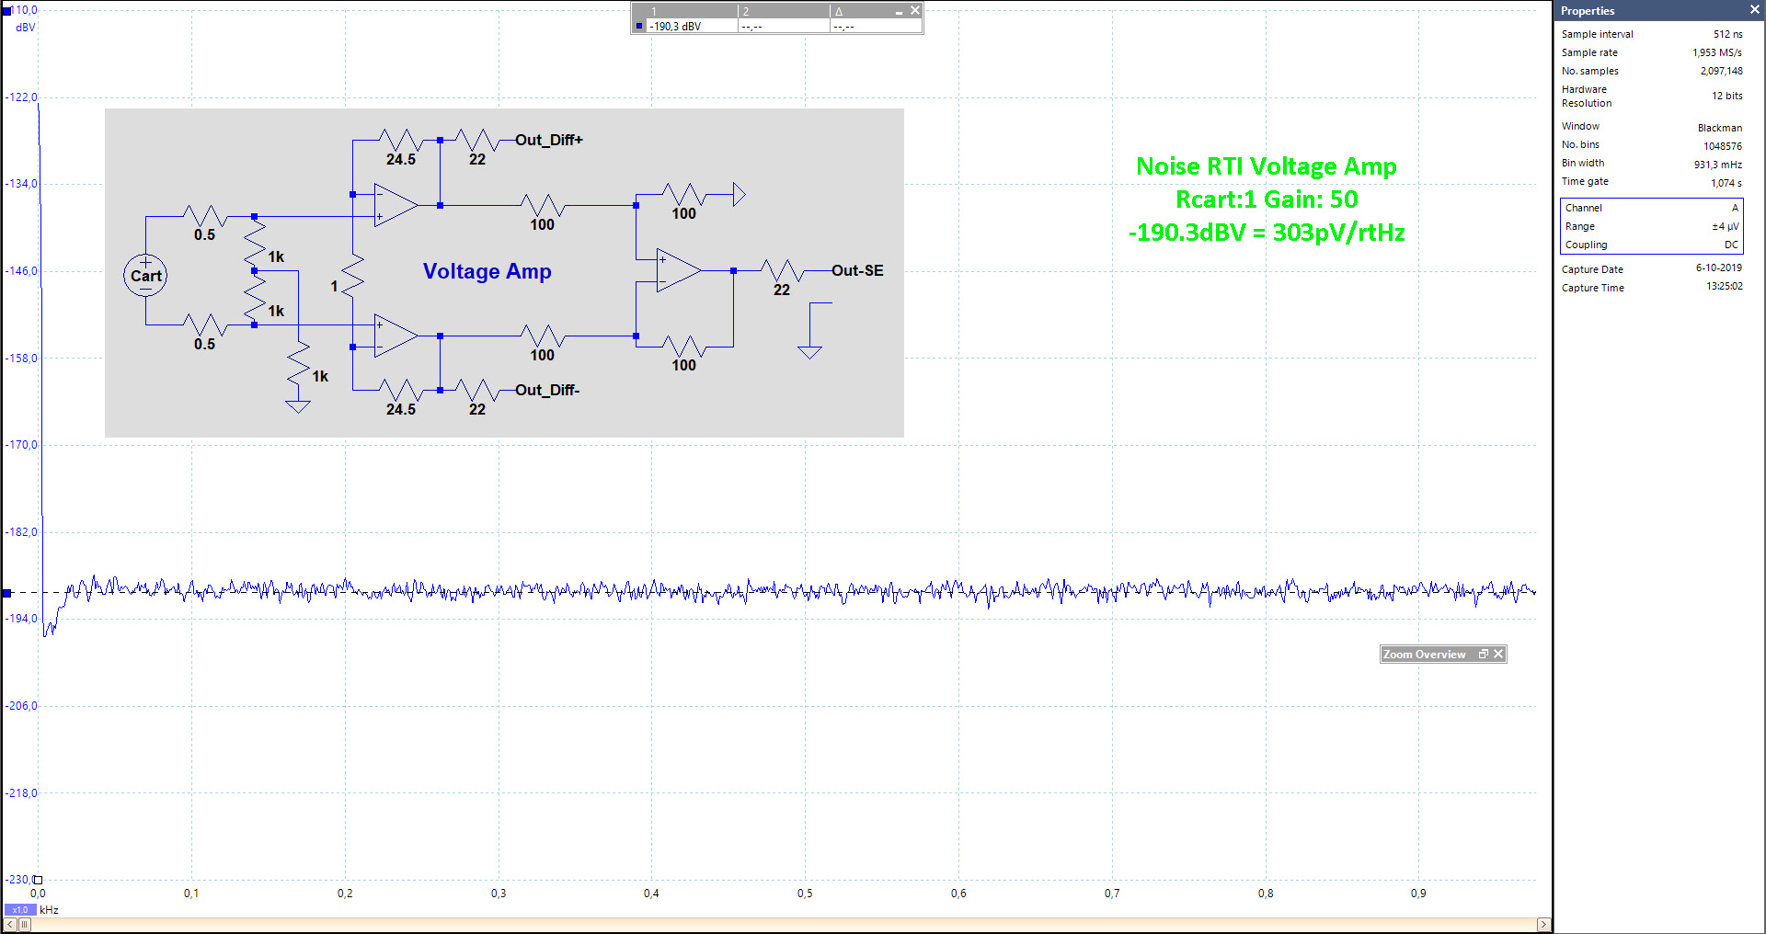Click the scroll-right arrow of horizontal scrollbar
Viewport: 1766px width, 934px height.
[1543, 924]
